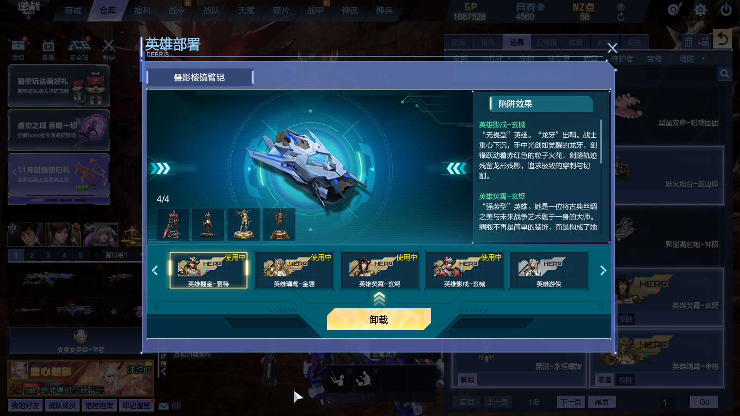740x416 pixels.
Task: Open the 安全站 ACE icon
Action: tap(79, 46)
